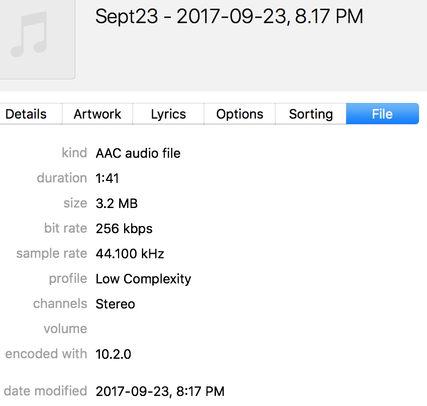This screenshot has height=406, width=427.
Task: Click the volume field label
Action: pyautogui.click(x=65, y=329)
